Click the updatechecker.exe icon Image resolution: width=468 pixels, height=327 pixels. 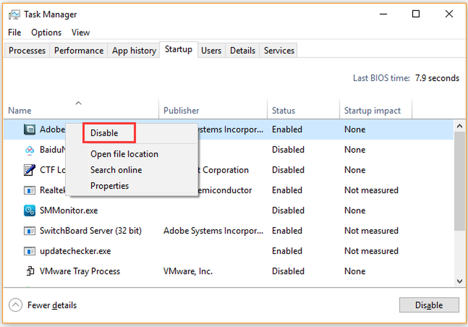point(30,251)
